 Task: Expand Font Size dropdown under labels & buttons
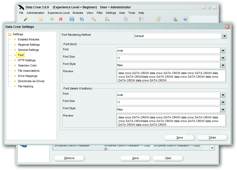(x=223, y=102)
